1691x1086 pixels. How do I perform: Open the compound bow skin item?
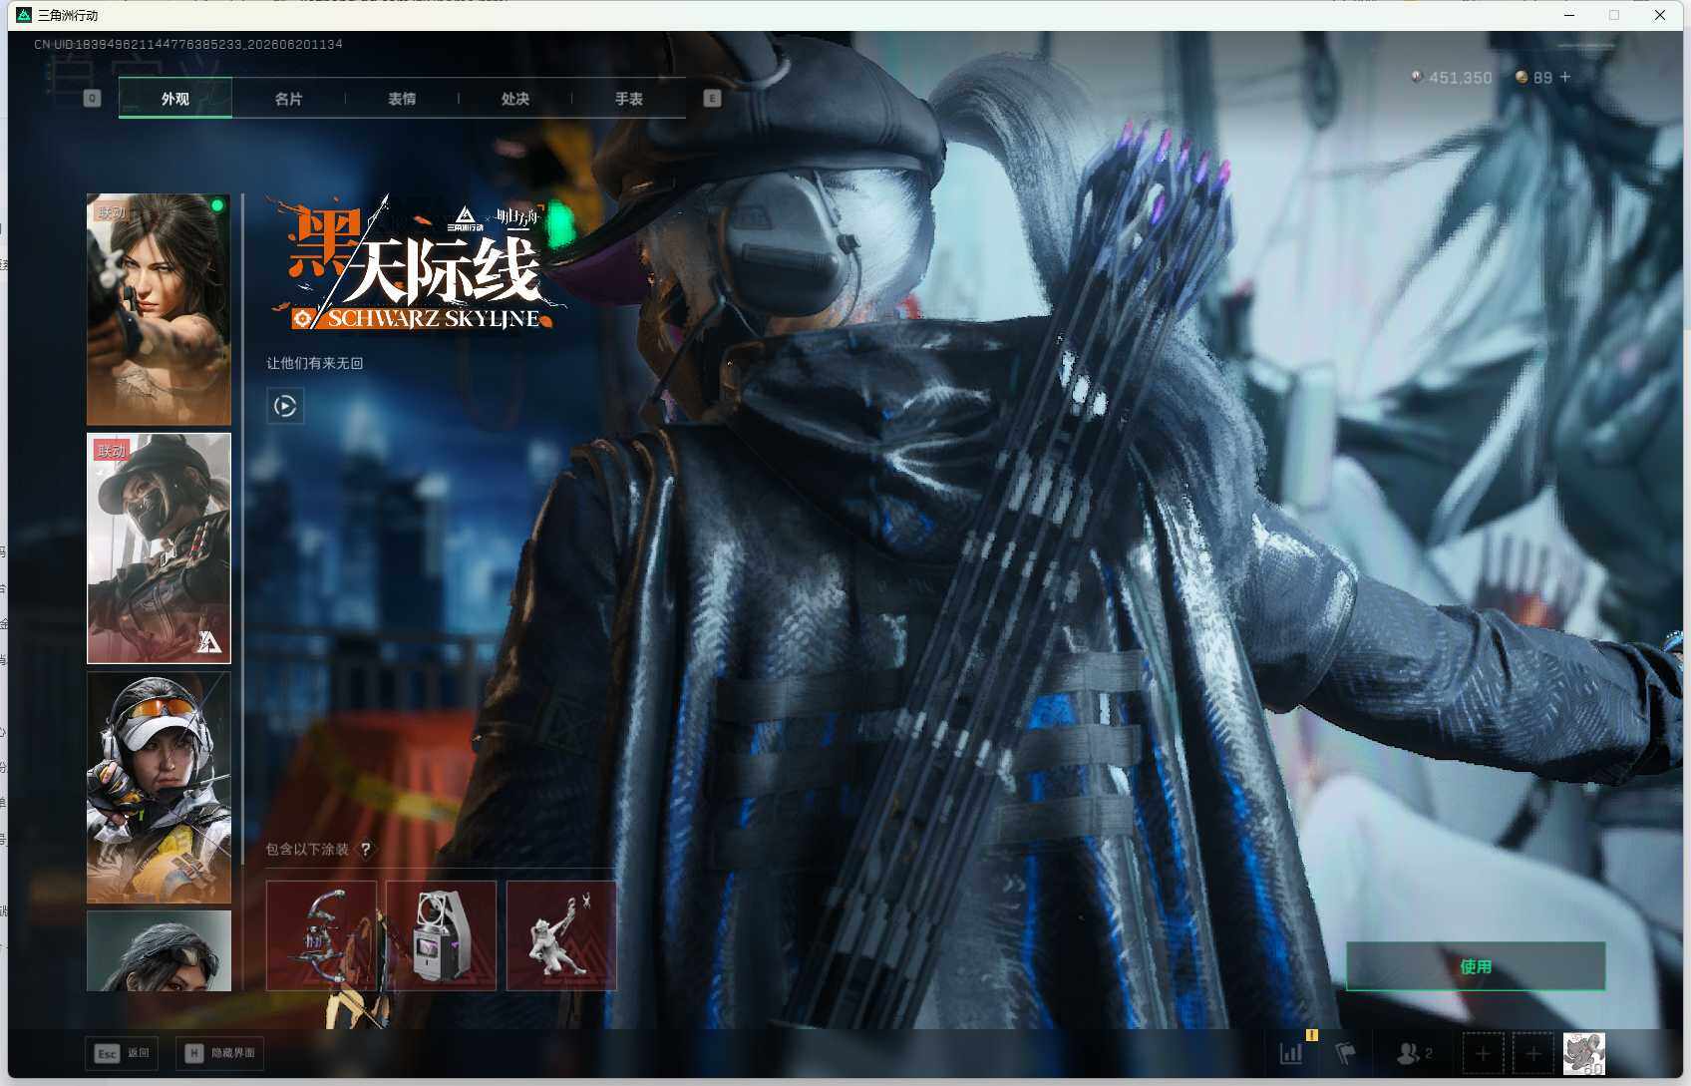tap(321, 935)
